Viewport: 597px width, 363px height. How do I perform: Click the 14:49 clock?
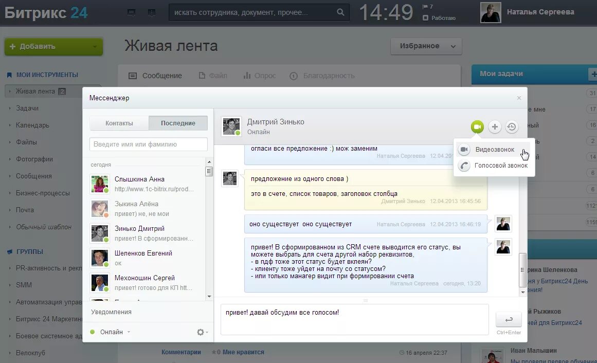coord(386,12)
